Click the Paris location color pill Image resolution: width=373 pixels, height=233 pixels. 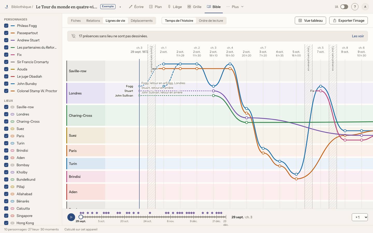12,136
